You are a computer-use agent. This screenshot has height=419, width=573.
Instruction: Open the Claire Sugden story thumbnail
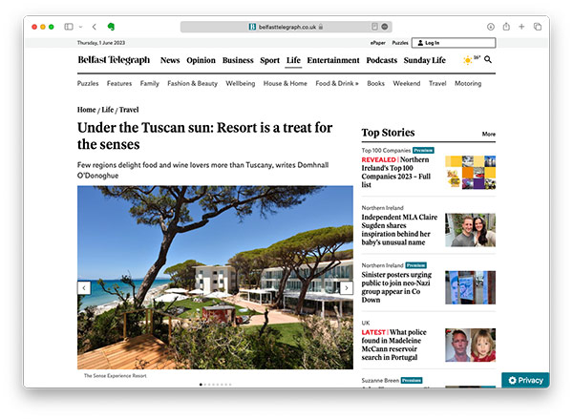pos(470,229)
